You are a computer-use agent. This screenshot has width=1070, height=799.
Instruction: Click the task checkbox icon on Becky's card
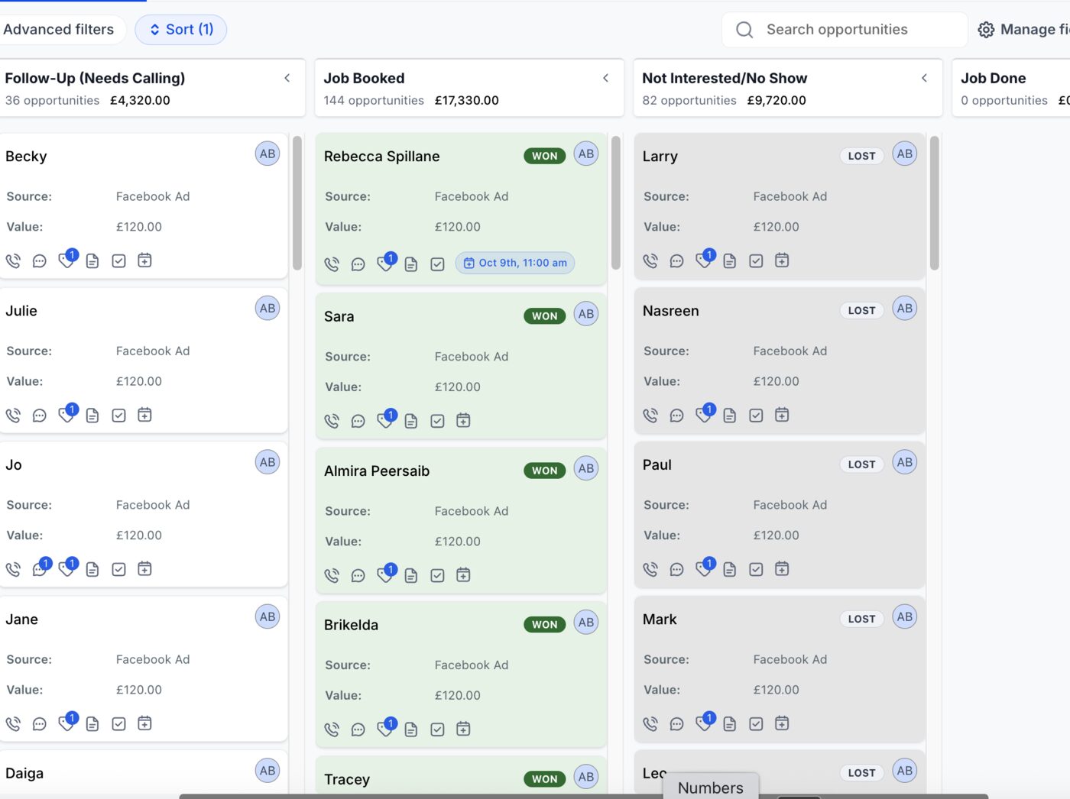click(118, 260)
